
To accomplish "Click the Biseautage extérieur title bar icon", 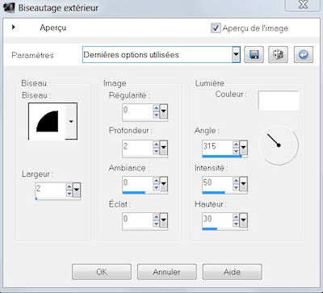I will pos(9,7).
